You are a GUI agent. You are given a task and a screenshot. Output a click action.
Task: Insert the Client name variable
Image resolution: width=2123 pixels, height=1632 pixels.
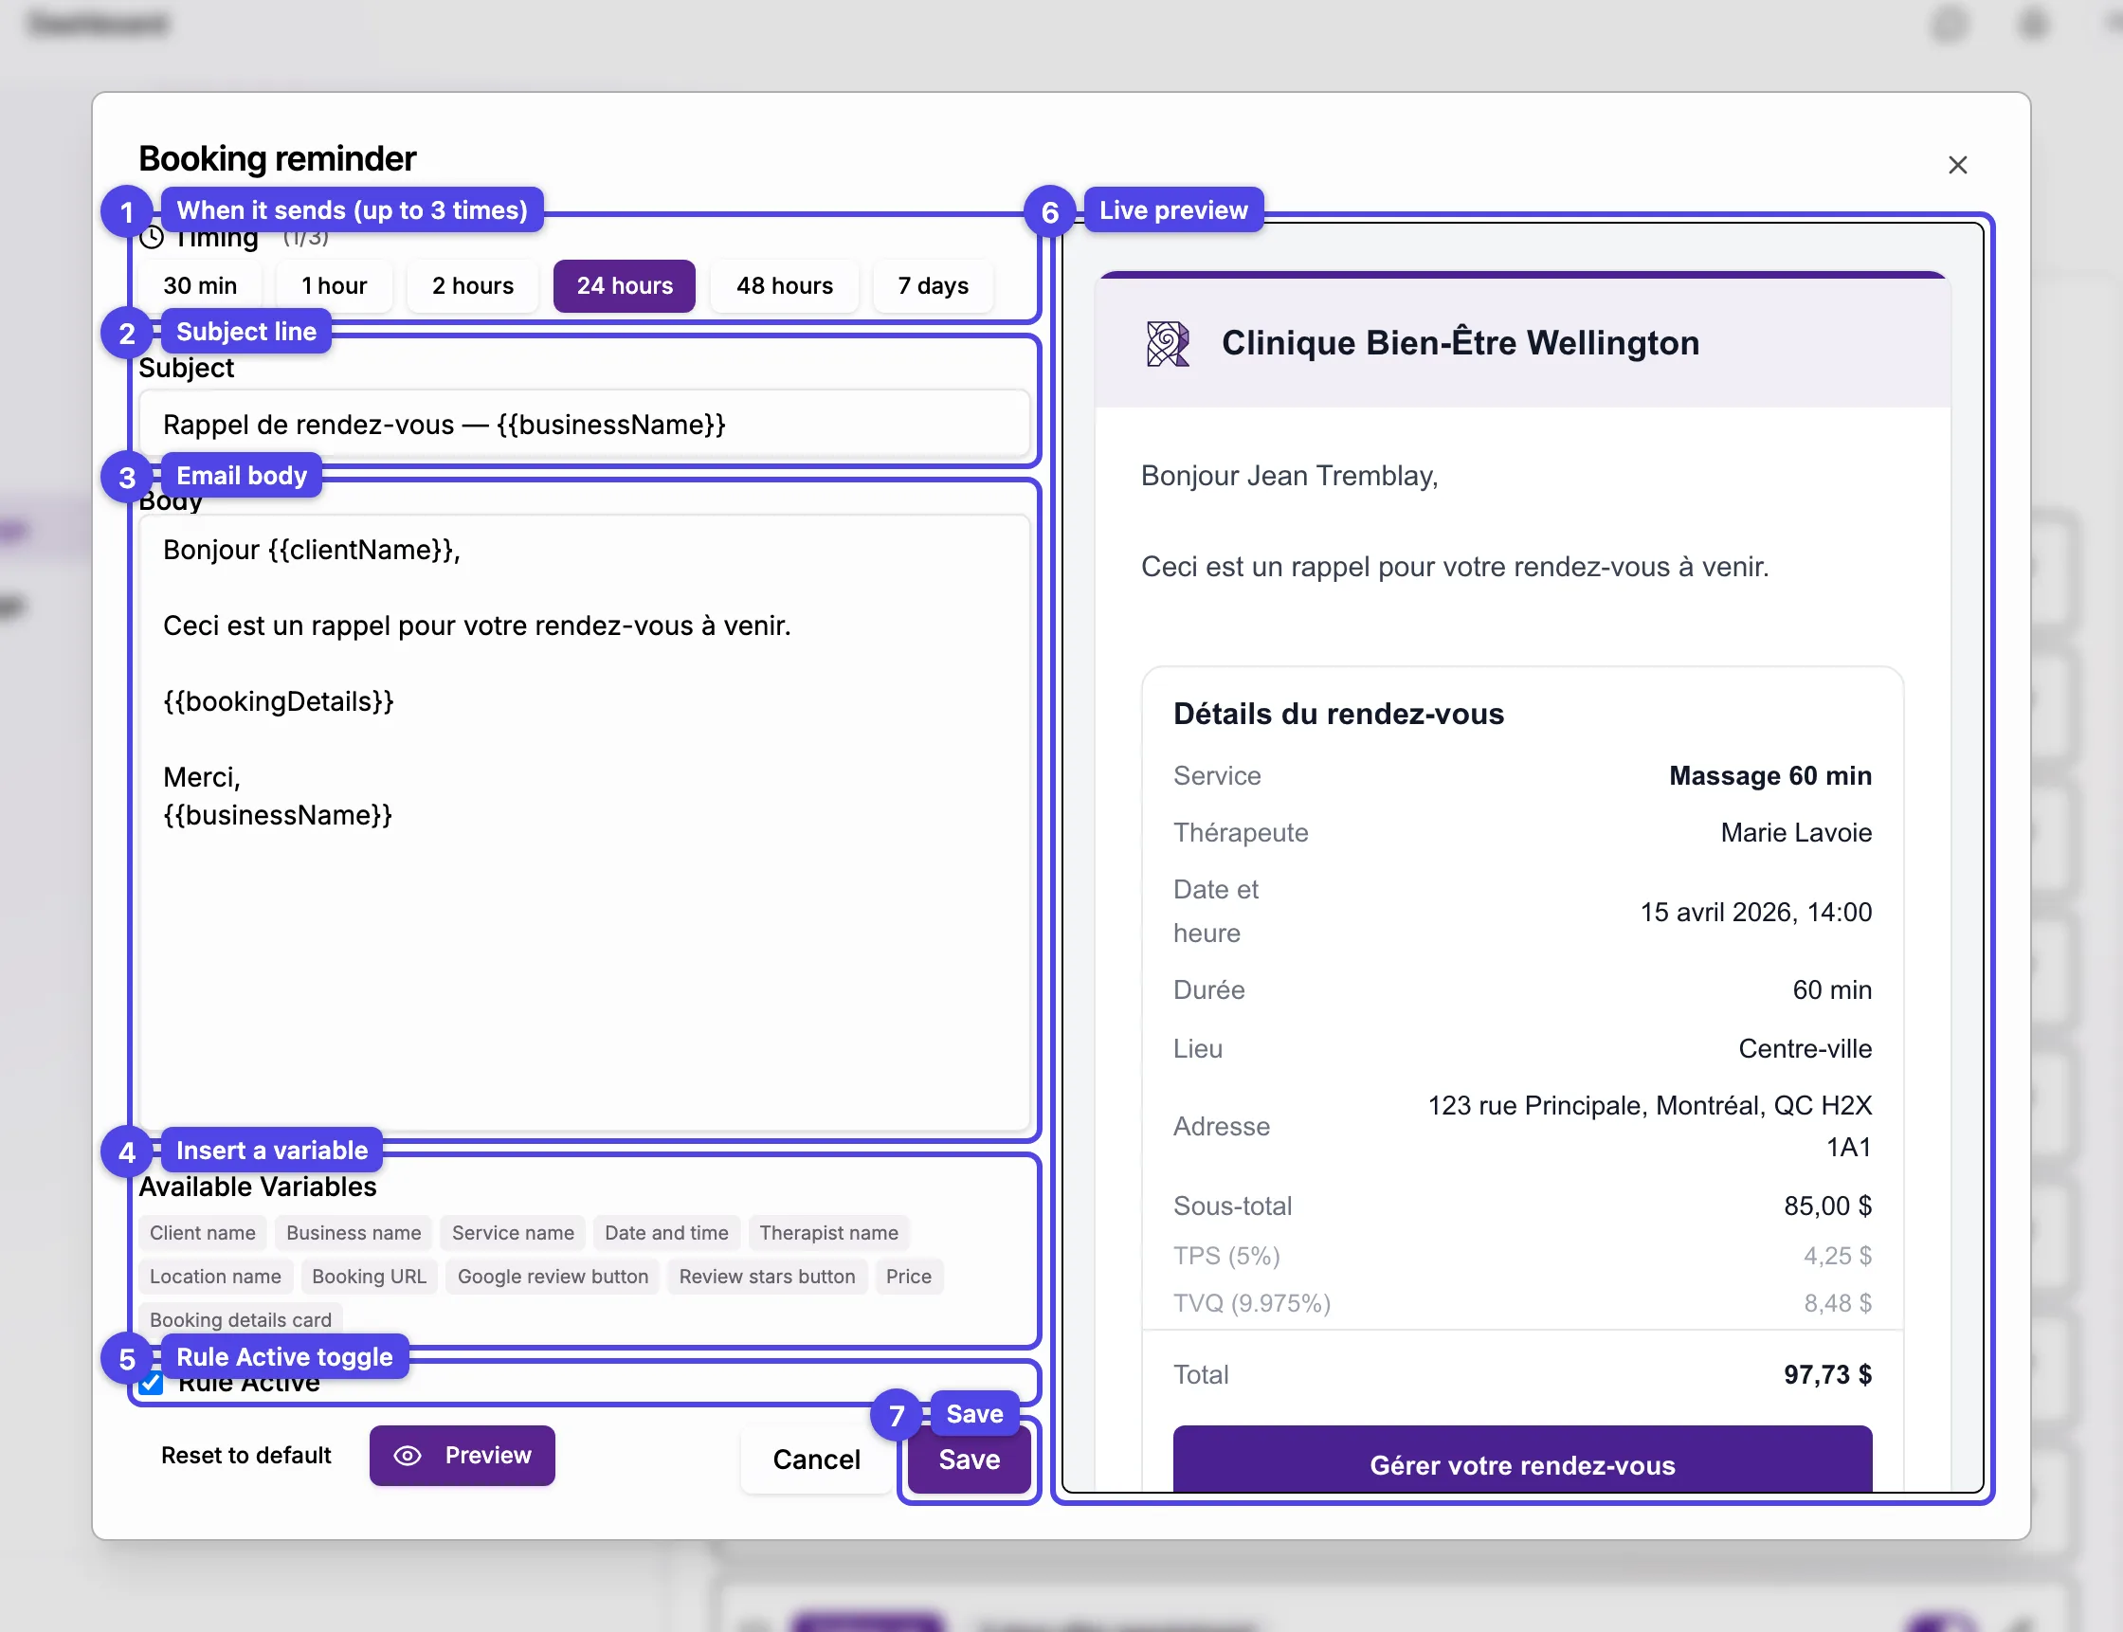point(203,1233)
